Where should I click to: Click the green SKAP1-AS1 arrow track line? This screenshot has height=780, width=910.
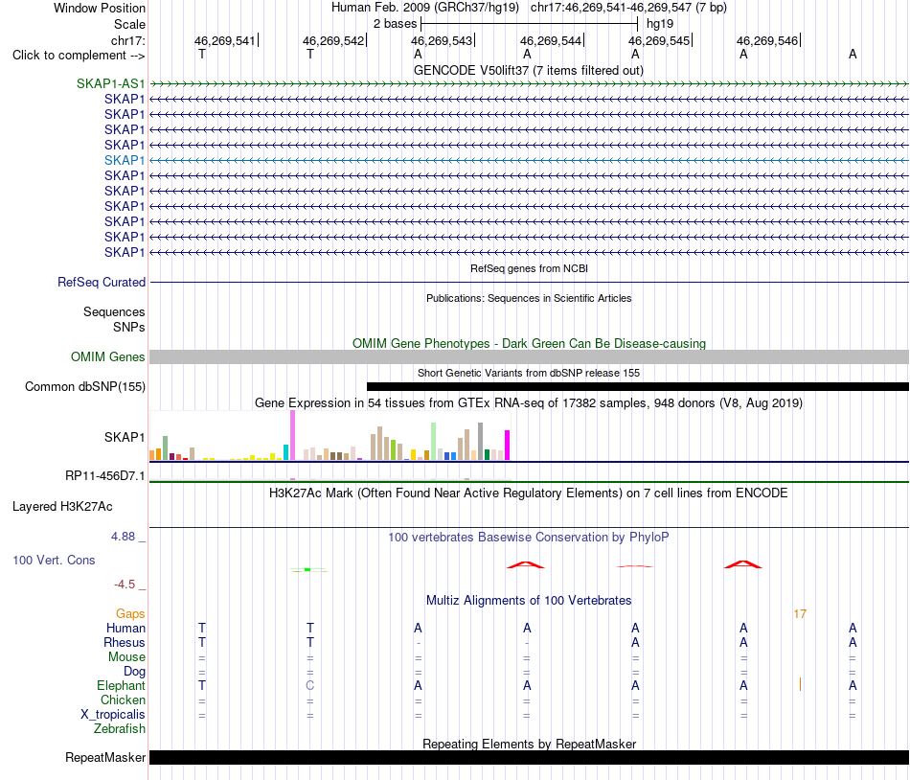(x=529, y=84)
